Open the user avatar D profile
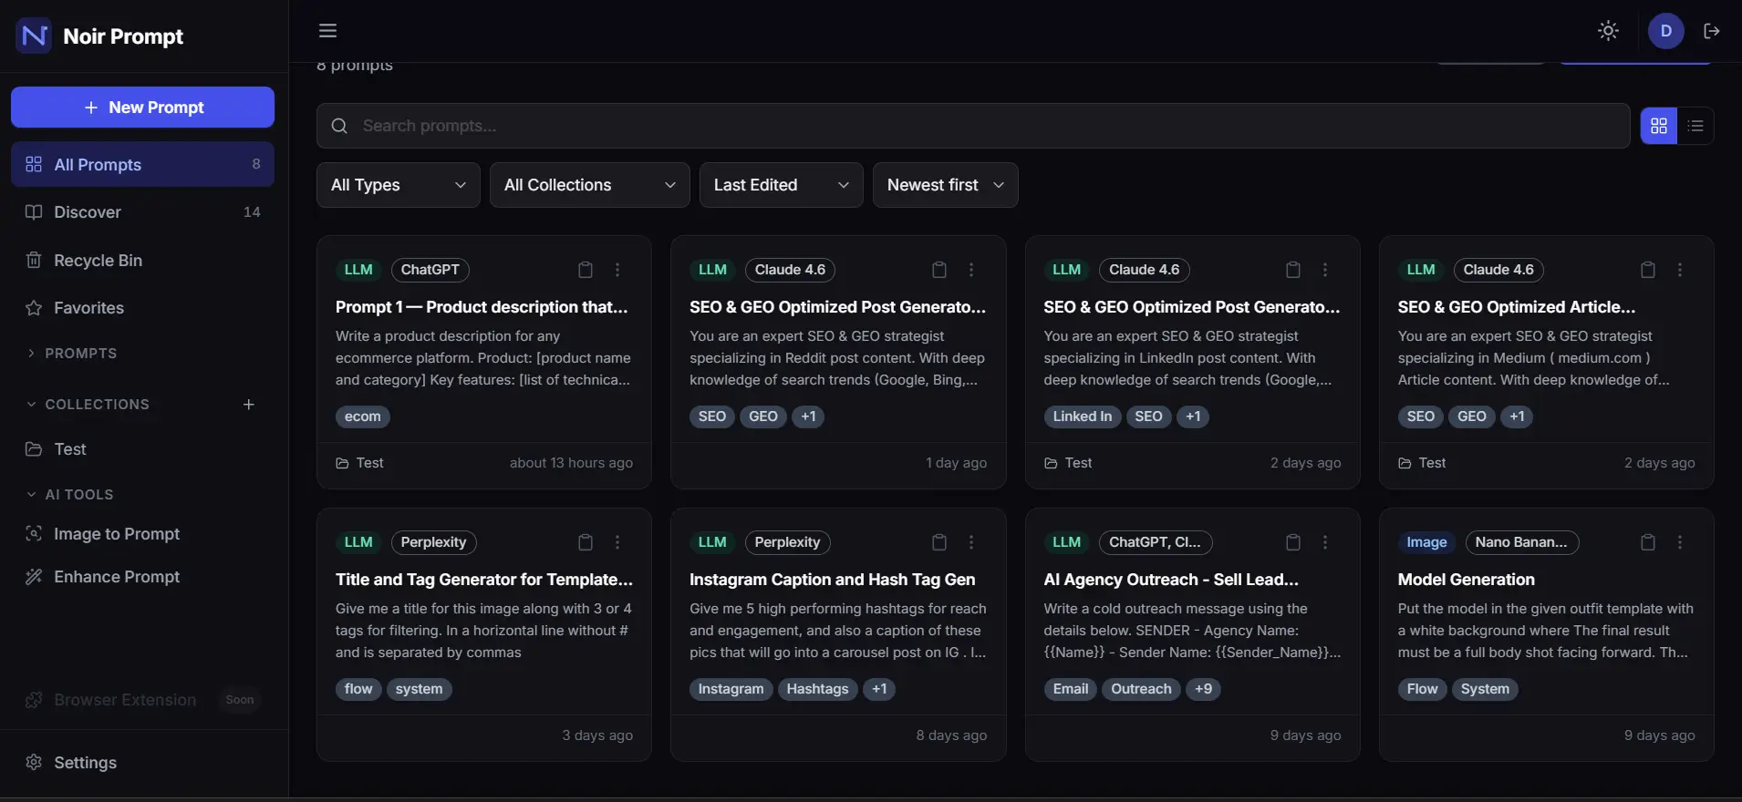Screen dimensions: 1742x802 pyautogui.click(x=1665, y=31)
